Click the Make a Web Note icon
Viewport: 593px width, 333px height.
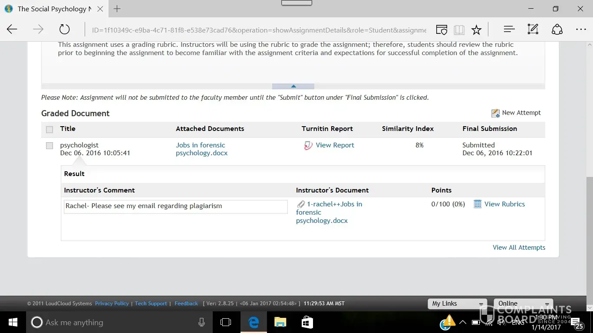[533, 29]
